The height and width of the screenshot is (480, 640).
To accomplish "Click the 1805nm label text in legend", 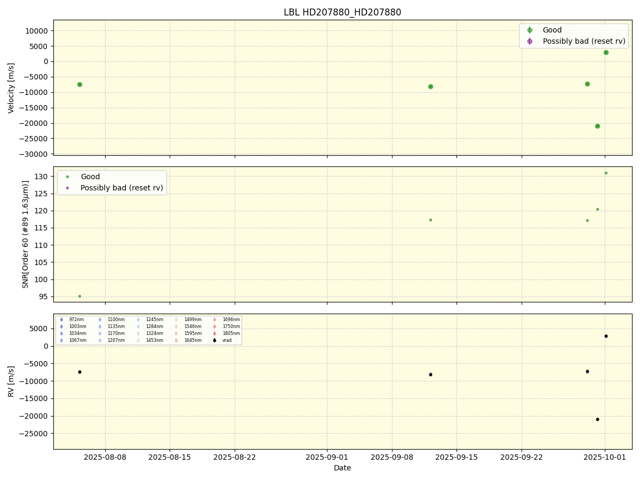I will 231,333.
